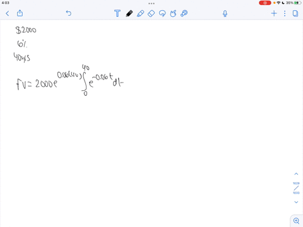
Task: Select the black Pen tool
Action: [129, 13]
